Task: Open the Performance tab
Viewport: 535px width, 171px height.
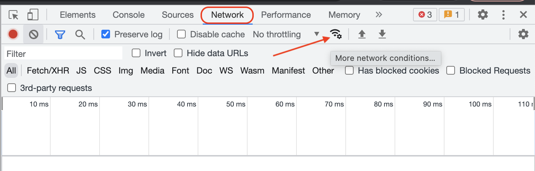Action: point(286,15)
